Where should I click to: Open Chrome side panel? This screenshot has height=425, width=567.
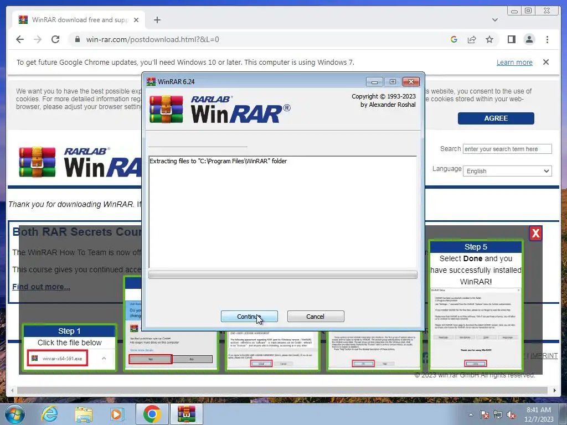coord(511,39)
